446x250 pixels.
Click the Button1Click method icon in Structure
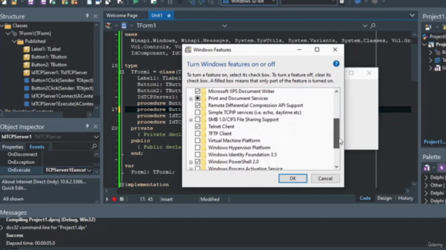tap(26, 81)
